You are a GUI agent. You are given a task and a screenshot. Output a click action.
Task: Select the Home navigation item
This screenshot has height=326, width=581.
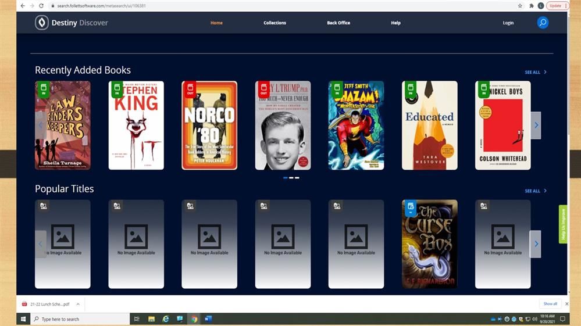tap(216, 23)
